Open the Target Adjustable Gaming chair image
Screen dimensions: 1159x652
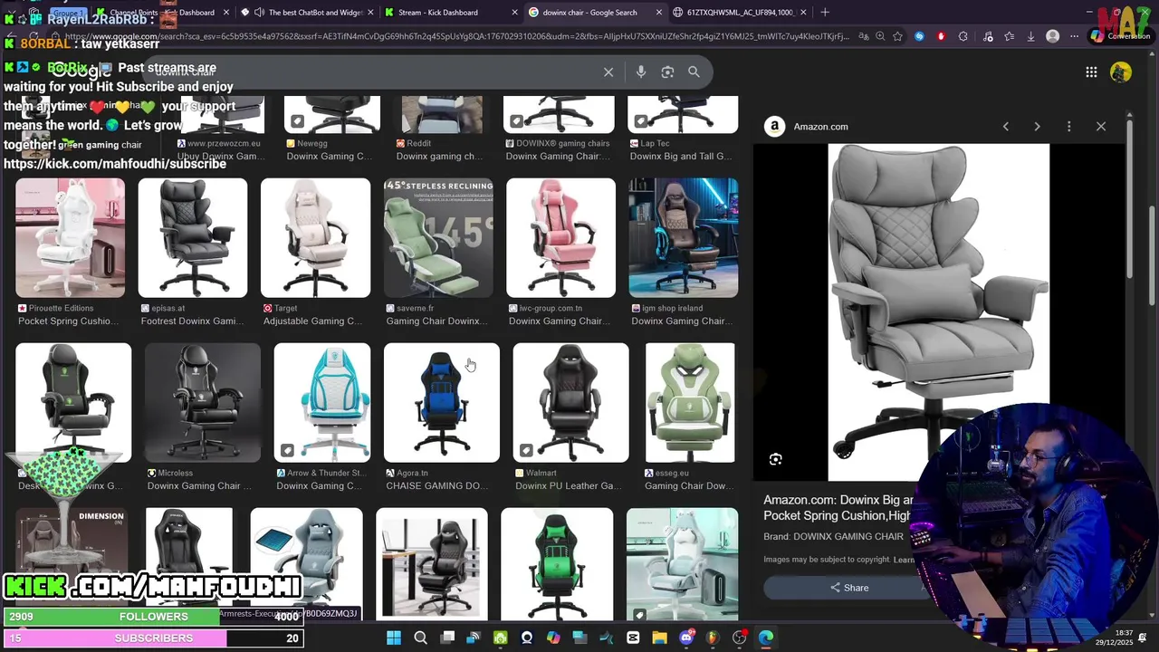[x=315, y=238]
